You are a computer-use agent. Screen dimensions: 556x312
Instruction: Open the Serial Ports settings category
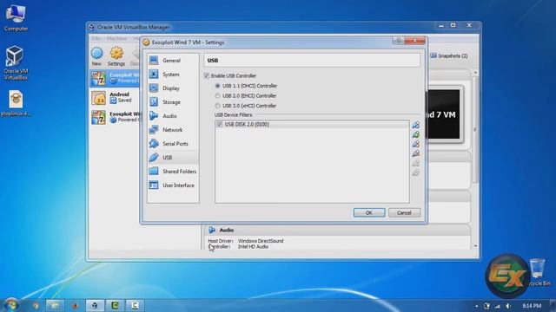[x=173, y=144]
